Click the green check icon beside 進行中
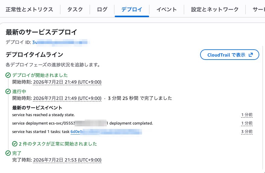This screenshot has height=173, width=265. tap(8, 91)
